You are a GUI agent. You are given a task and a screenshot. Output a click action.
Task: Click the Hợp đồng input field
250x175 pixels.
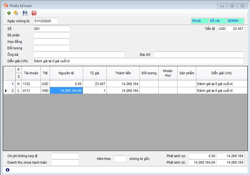coord(52,42)
